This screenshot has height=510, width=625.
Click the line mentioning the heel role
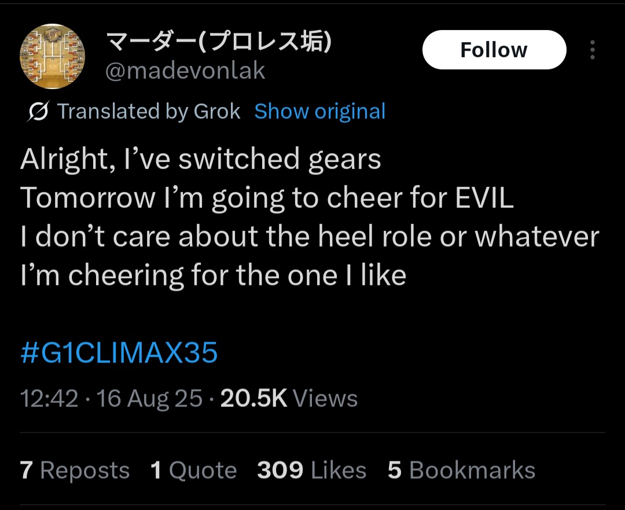pyautogui.click(x=310, y=237)
